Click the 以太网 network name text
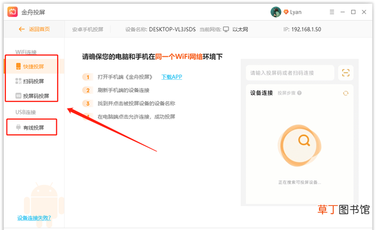 pyautogui.click(x=240, y=29)
